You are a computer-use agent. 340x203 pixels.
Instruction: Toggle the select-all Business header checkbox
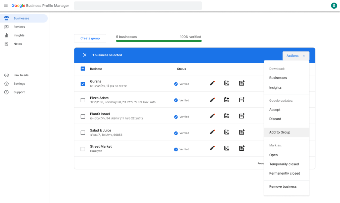pos(83,69)
